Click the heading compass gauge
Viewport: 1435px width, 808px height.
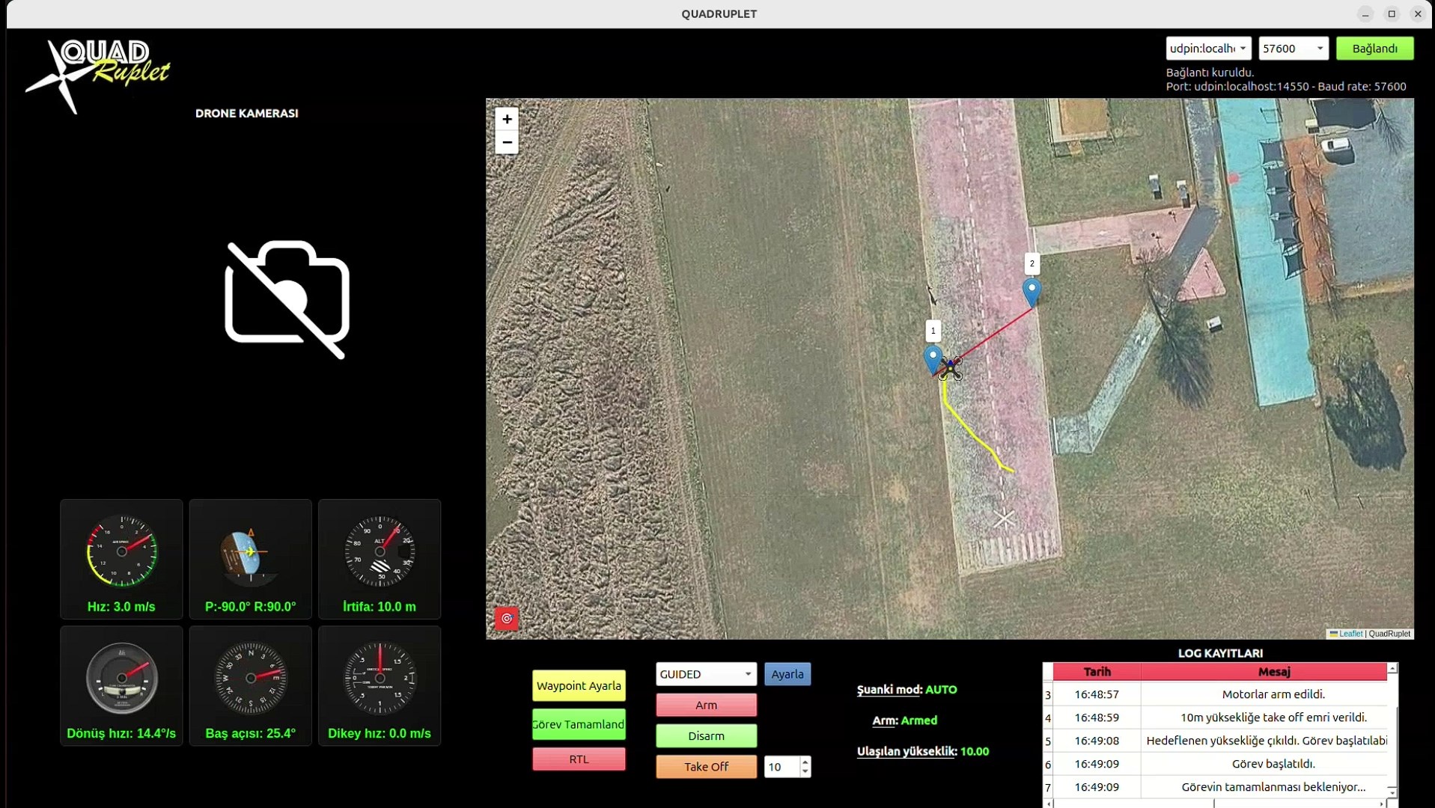[x=251, y=678]
